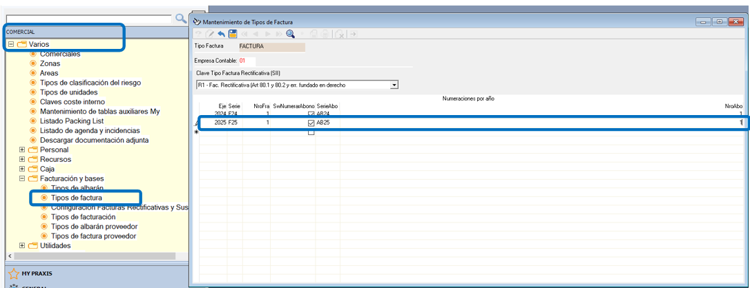Expand the Recursos folder node
The image size is (750, 288).
pyautogui.click(x=22, y=159)
